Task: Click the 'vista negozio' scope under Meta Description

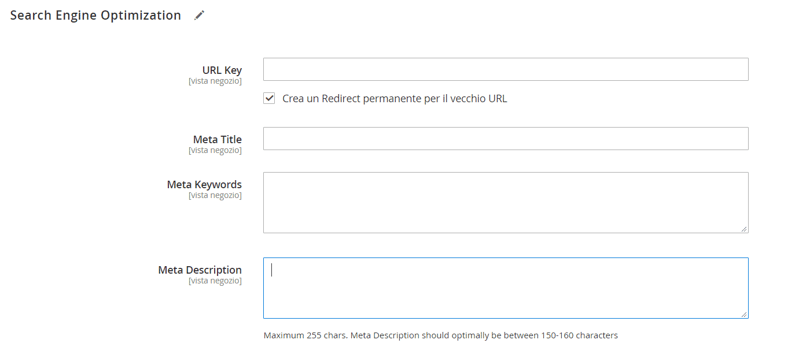Action: point(215,281)
